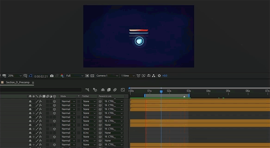The height and width of the screenshot is (148, 270).
Task: Click parent pick whip on topmost layer
Action: [100, 101]
